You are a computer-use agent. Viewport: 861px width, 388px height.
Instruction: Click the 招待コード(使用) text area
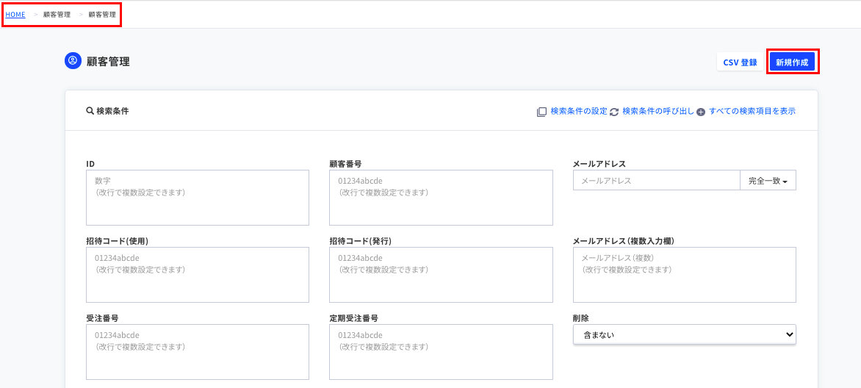tap(198, 275)
